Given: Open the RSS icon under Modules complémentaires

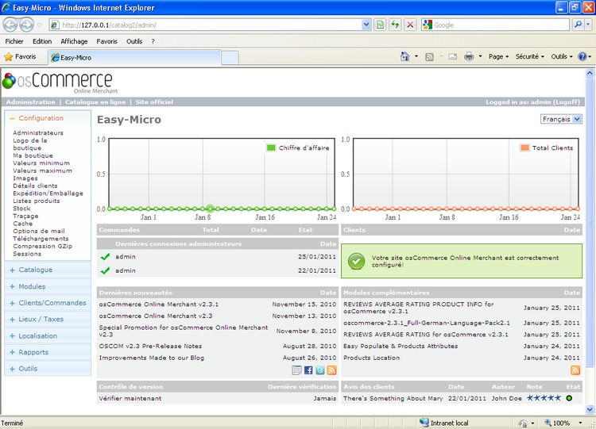Looking at the screenshot, I should coord(575,370).
